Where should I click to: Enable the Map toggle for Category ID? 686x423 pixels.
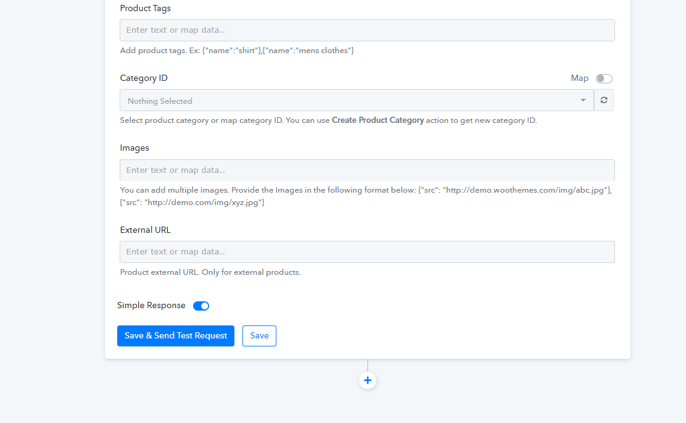click(x=604, y=78)
